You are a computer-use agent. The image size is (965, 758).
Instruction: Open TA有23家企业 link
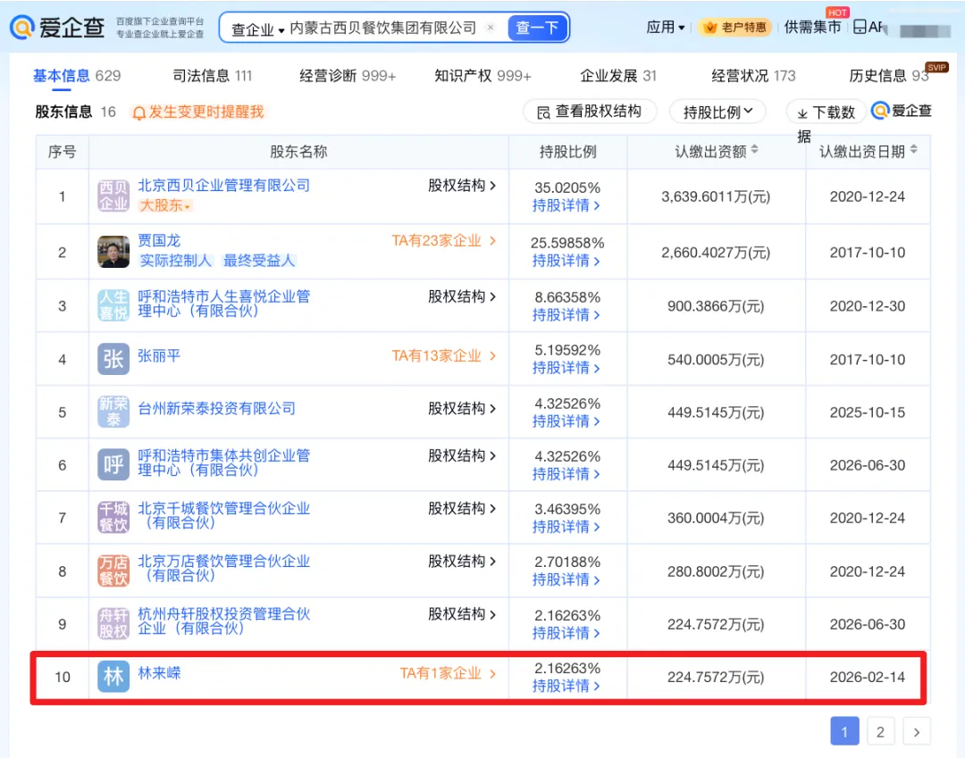tap(444, 241)
